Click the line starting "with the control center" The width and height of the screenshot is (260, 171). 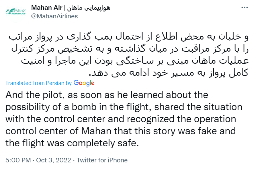tap(120, 119)
